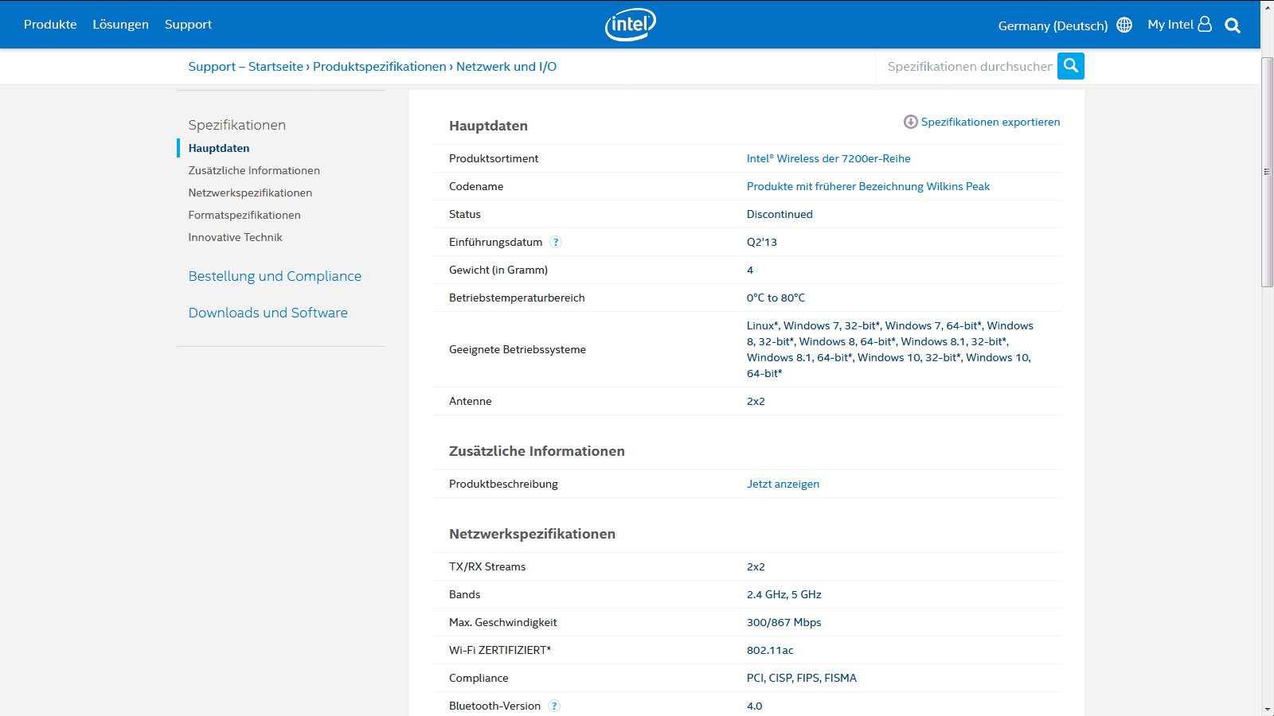Open Produktspezifikationen breadcrumb
The width and height of the screenshot is (1274, 716).
point(380,67)
